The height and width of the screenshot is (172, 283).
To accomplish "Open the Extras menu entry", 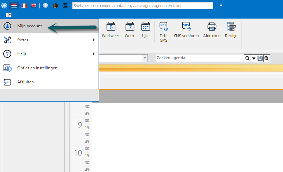I will (x=49, y=40).
